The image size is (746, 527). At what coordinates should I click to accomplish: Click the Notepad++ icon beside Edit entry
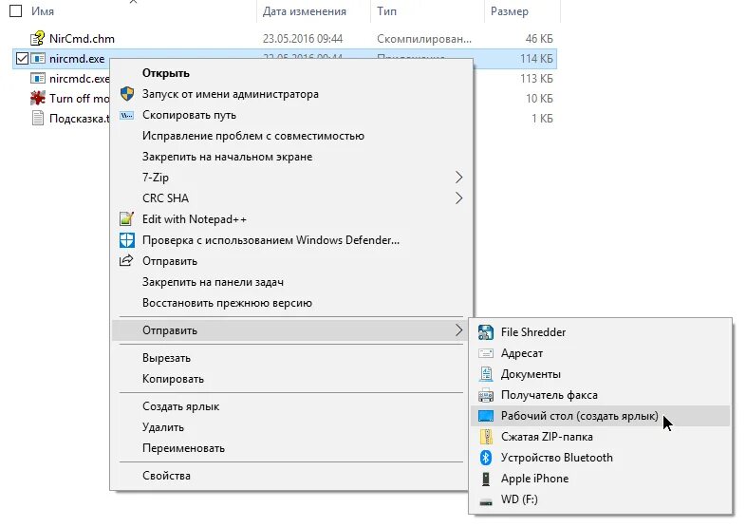pos(126,219)
